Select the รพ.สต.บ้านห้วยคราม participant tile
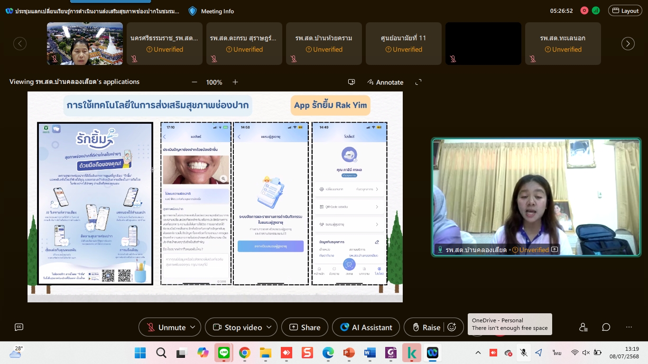Screen dimensions: 648x364 [324, 44]
